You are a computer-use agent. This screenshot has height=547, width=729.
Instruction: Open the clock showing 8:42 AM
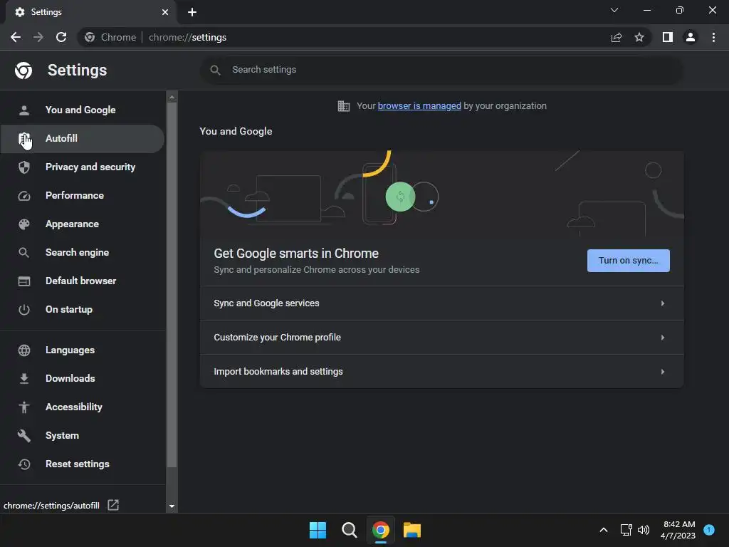678,530
